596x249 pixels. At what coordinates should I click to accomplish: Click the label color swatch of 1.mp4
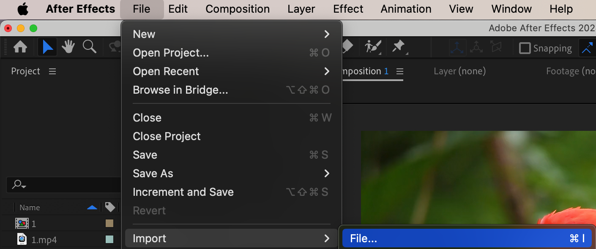[x=109, y=239]
